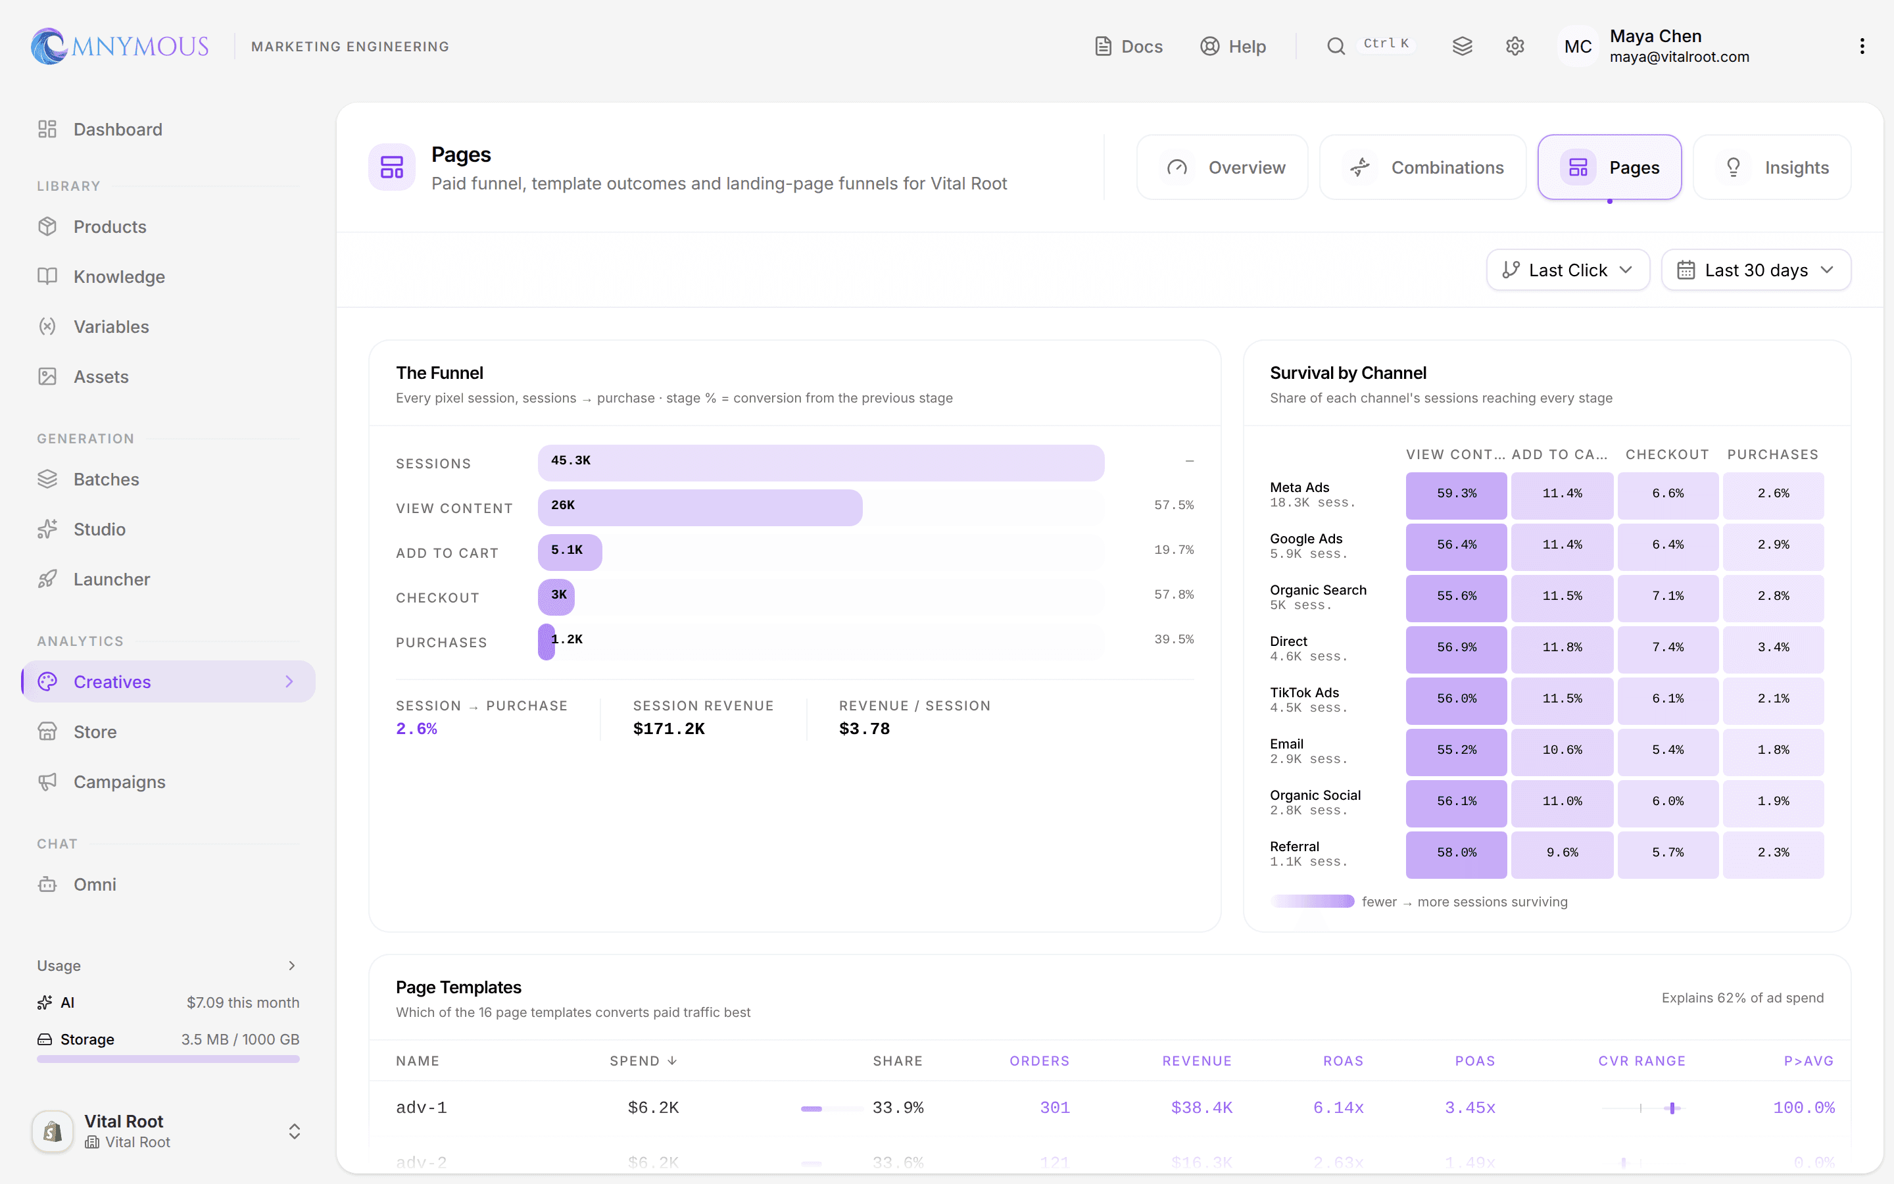Click the Creatives palette icon
This screenshot has height=1184, width=1894.
(x=48, y=681)
